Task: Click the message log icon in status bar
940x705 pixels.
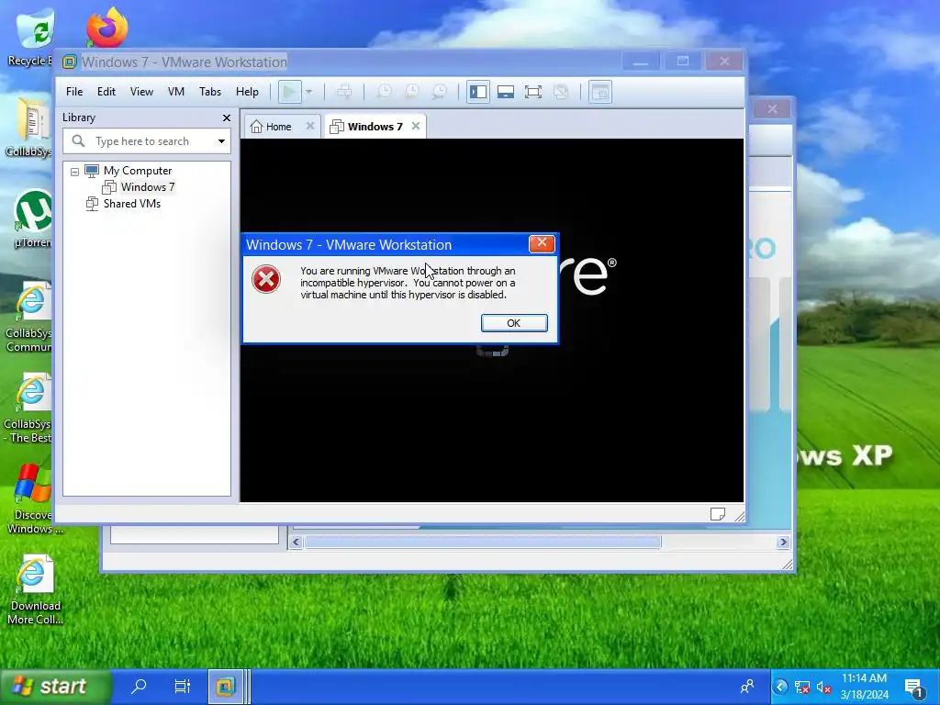Action: pyautogui.click(x=718, y=514)
